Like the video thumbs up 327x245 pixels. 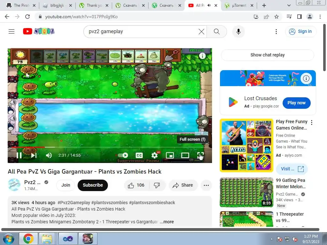(136, 185)
